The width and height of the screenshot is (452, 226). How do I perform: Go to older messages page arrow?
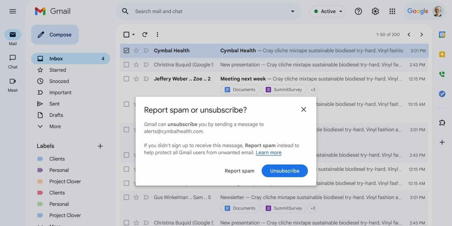click(x=422, y=35)
